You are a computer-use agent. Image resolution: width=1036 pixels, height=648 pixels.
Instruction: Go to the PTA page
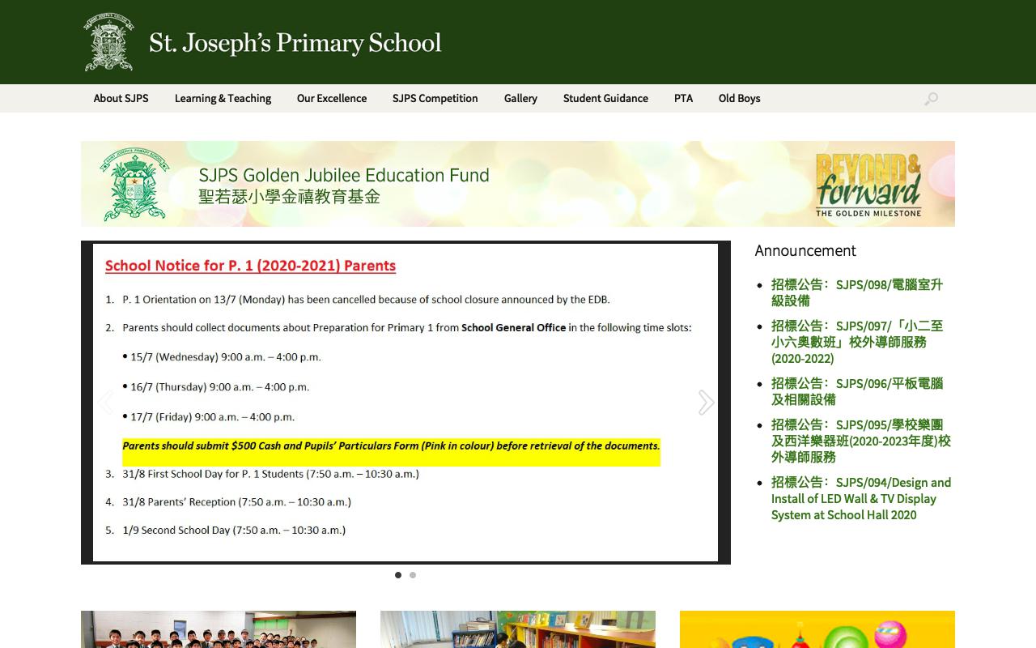coord(683,99)
